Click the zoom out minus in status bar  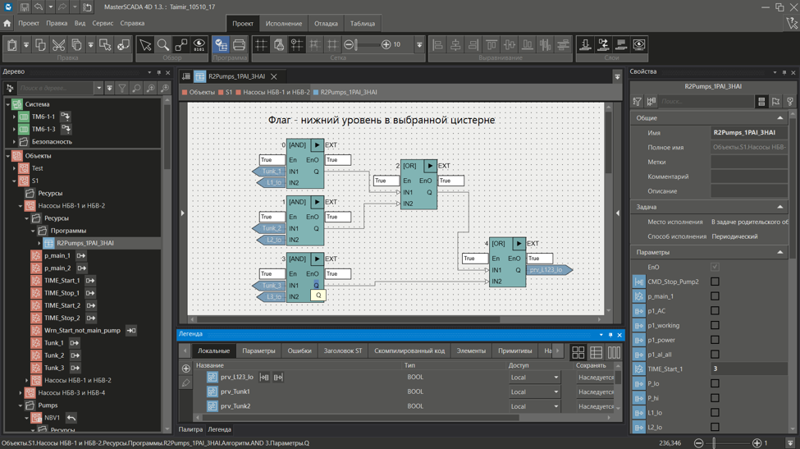point(699,443)
